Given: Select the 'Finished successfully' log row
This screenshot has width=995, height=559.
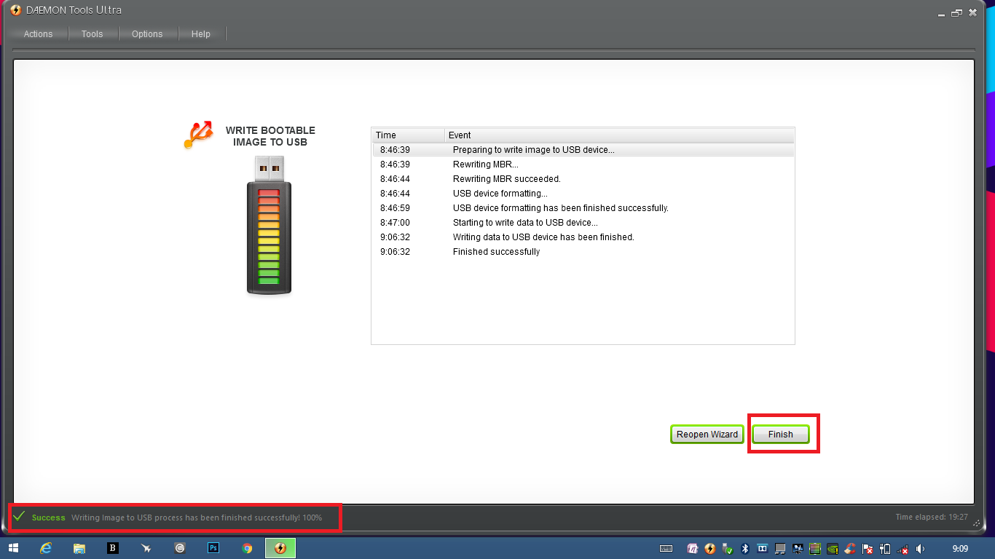Looking at the screenshot, I should click(583, 252).
